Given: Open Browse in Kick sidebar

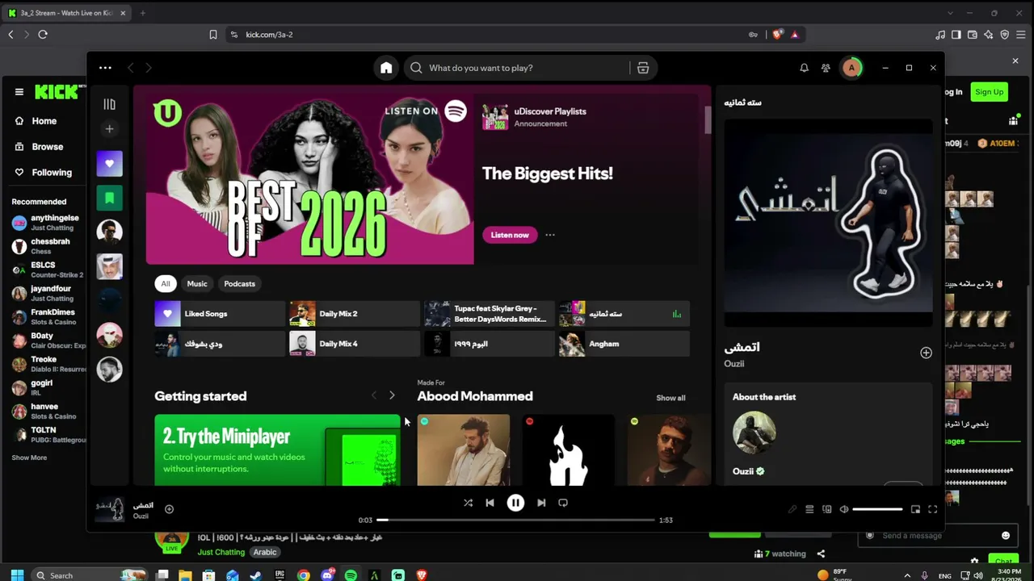Looking at the screenshot, I should tap(47, 147).
